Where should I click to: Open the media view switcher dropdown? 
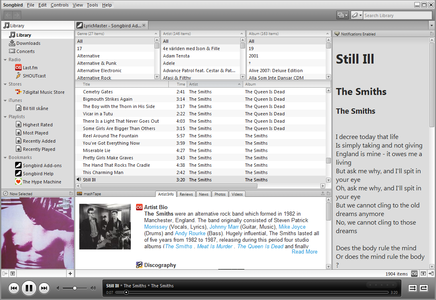(x=342, y=15)
